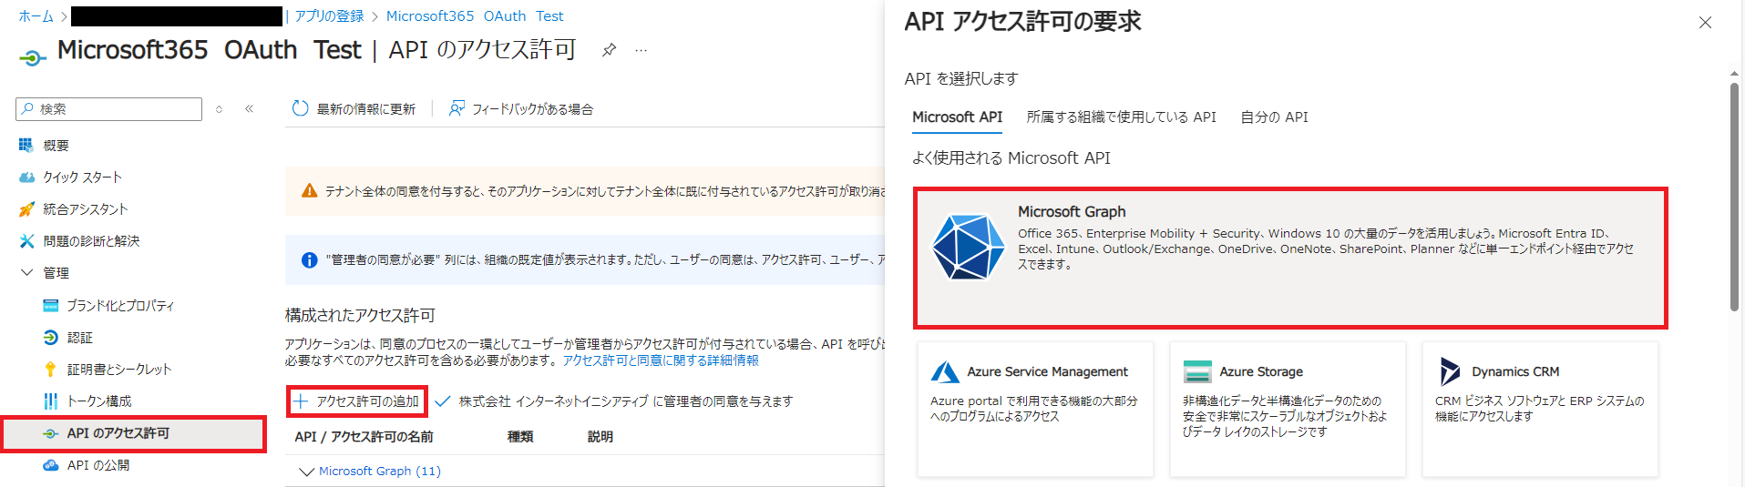The height and width of the screenshot is (487, 1745).
Task: Switch to the 自分の API tab
Action: click(1274, 117)
